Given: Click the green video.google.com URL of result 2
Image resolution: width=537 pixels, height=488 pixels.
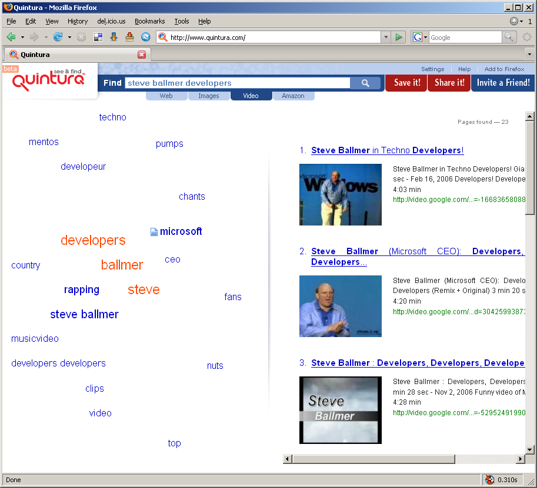Looking at the screenshot, I should [x=459, y=312].
